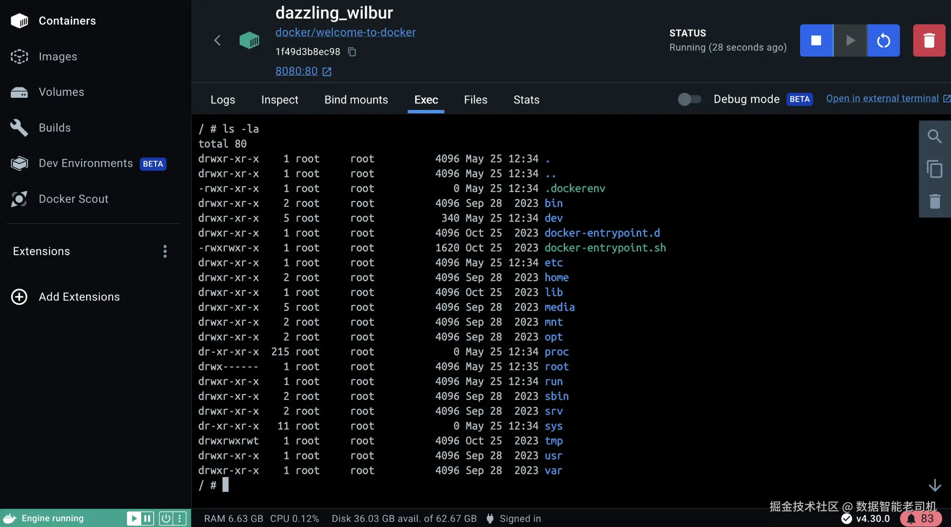
Task: Switch to the Inspect tab
Action: [x=280, y=100]
